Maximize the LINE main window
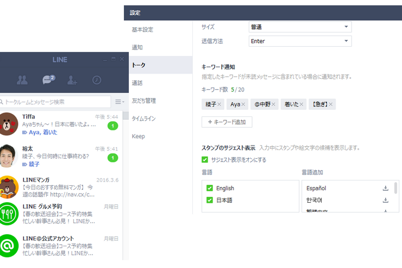This screenshot has height=268, width=402. tap(114, 59)
